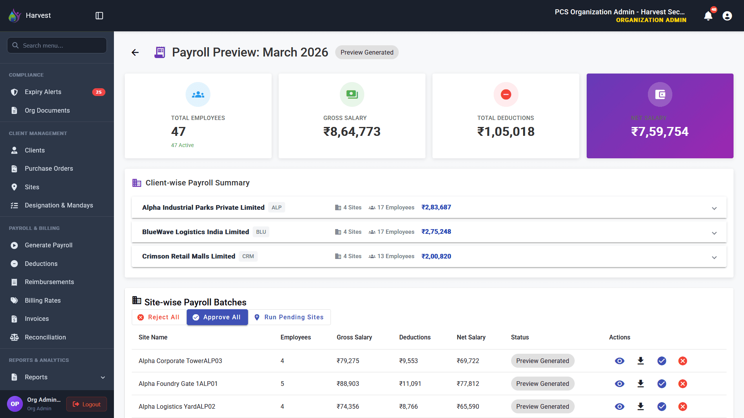Click the ALP client code tag

(276, 207)
